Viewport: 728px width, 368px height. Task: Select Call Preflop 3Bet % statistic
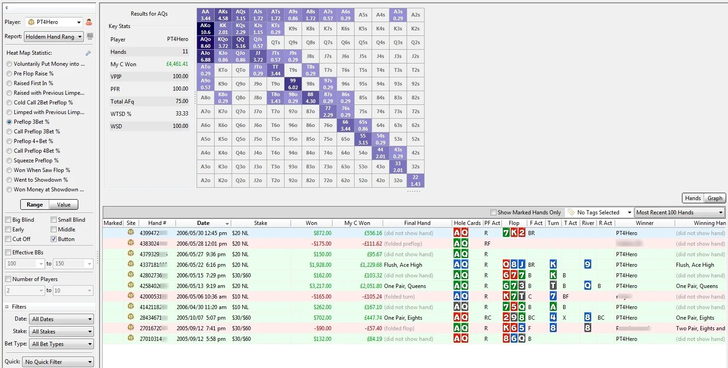tap(9, 132)
